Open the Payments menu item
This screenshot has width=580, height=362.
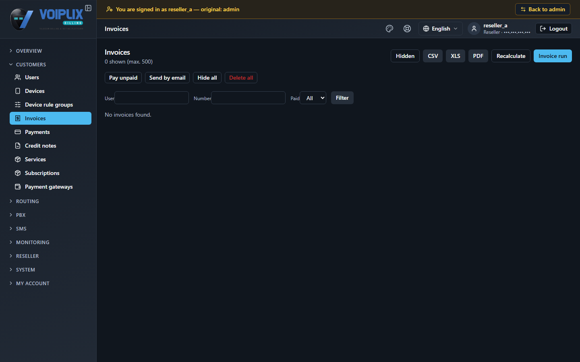click(x=50, y=132)
